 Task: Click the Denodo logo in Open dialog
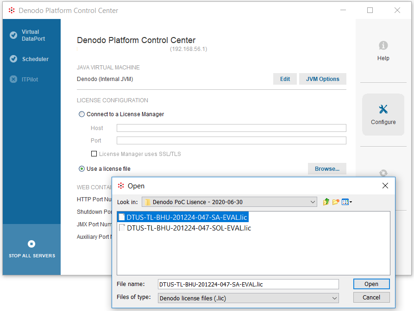click(x=121, y=186)
